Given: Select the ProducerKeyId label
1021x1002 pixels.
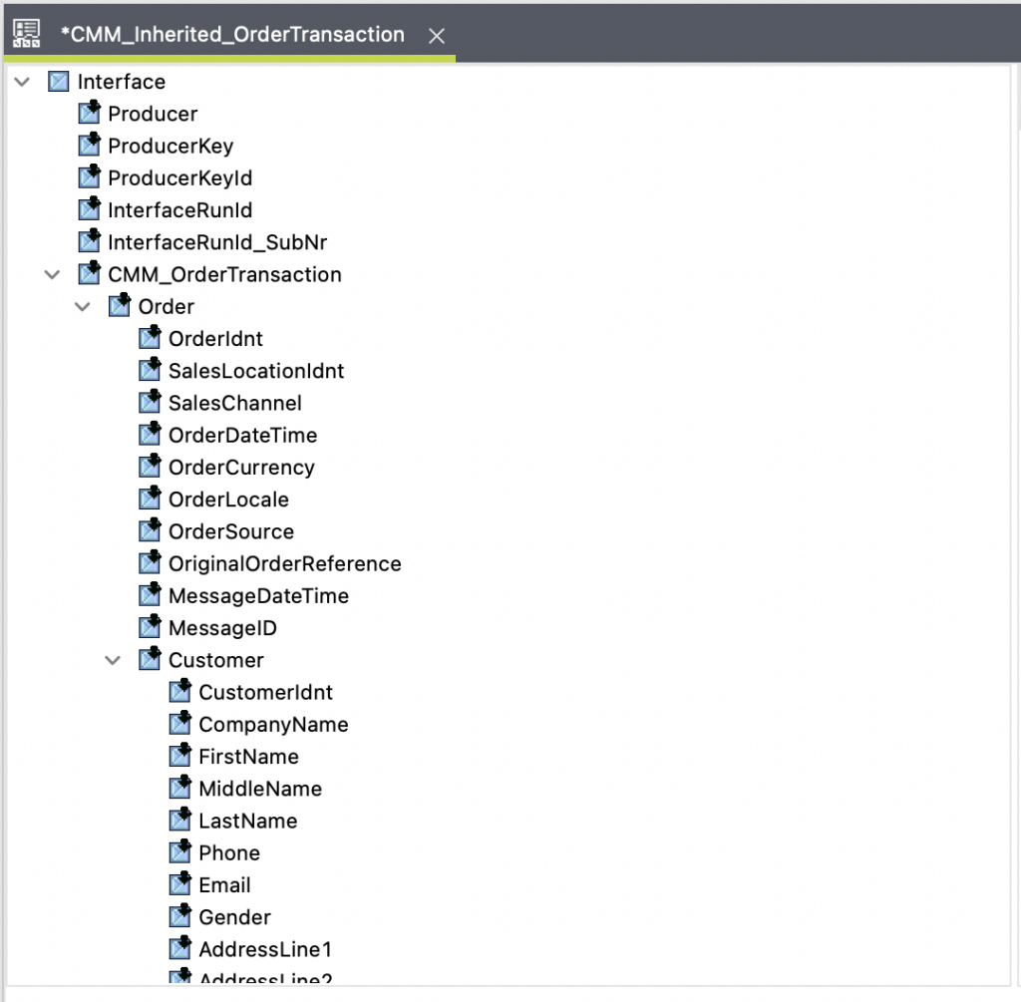Looking at the screenshot, I should (x=179, y=177).
